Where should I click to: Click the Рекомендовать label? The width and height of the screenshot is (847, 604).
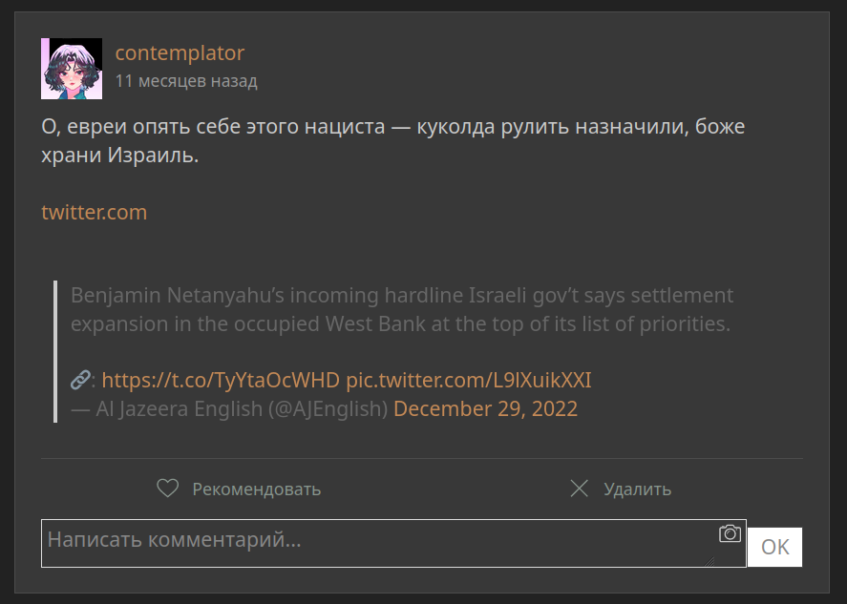257,489
